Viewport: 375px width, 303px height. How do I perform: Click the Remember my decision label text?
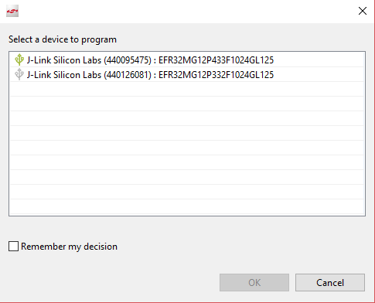click(x=69, y=247)
